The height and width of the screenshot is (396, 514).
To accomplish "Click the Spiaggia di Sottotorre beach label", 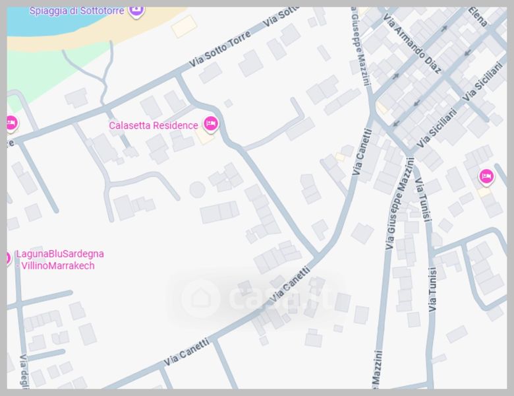I will [x=76, y=11].
